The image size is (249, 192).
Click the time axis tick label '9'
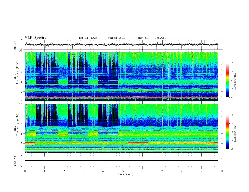click(201, 171)
